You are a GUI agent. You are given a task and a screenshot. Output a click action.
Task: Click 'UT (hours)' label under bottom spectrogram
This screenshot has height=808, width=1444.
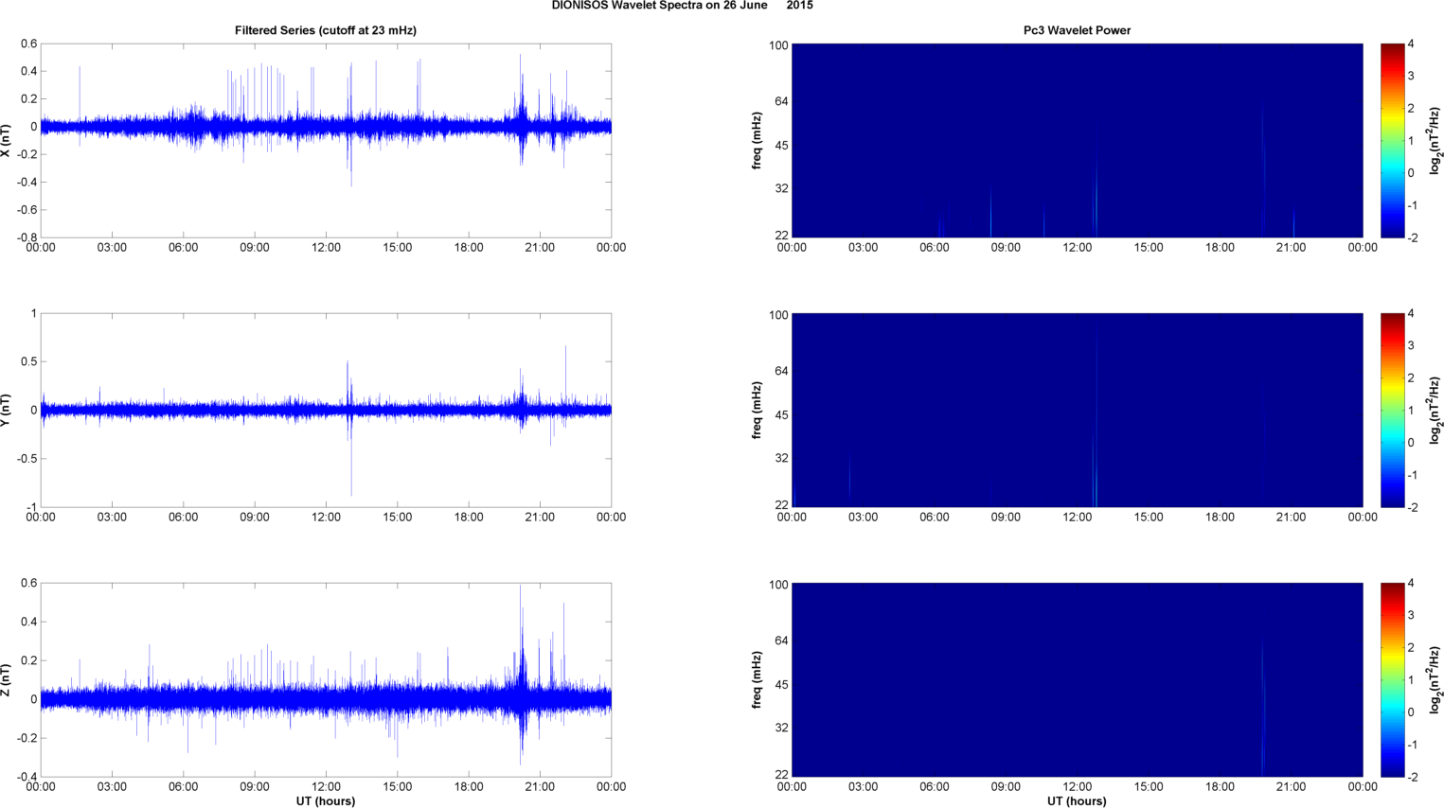click(1077, 801)
